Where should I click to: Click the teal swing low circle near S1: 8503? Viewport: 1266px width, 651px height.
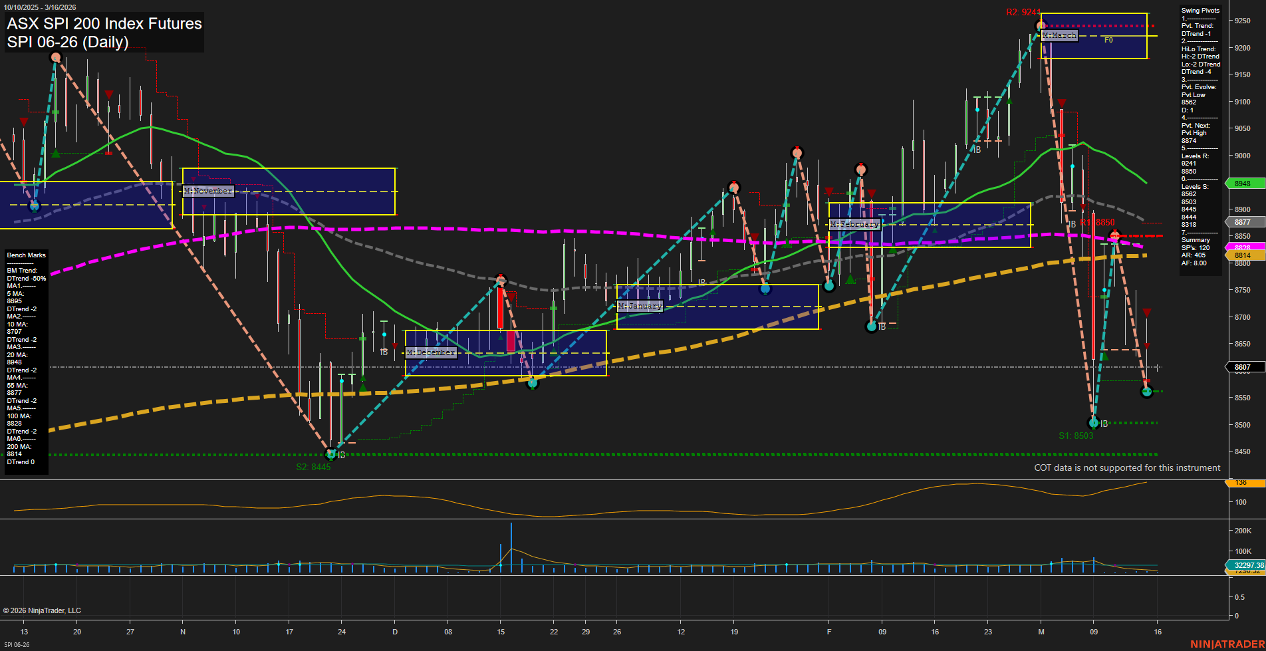(x=1094, y=422)
